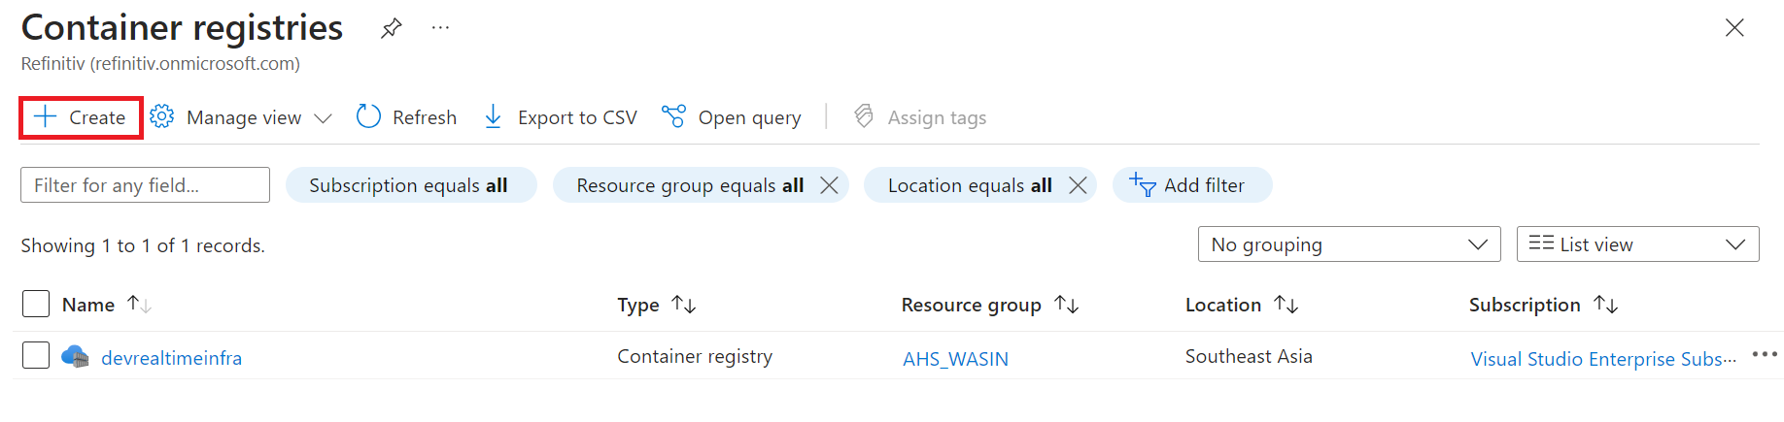Open query in Resource Graph
The height and width of the screenshot is (422, 1784).
[732, 117]
